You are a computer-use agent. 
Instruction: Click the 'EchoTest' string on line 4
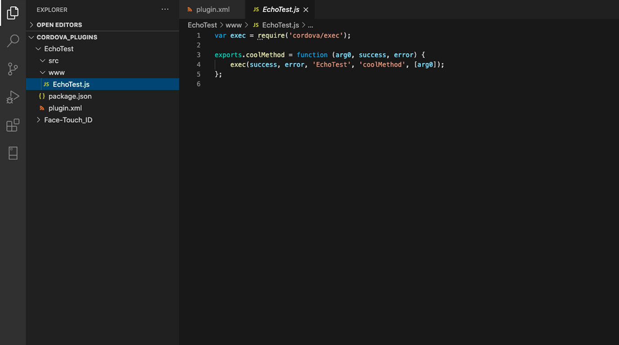click(x=332, y=65)
